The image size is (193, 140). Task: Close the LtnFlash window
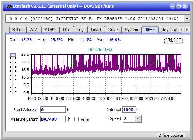pyautogui.click(x=185, y=6)
